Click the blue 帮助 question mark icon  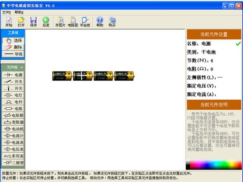[x=99, y=22]
